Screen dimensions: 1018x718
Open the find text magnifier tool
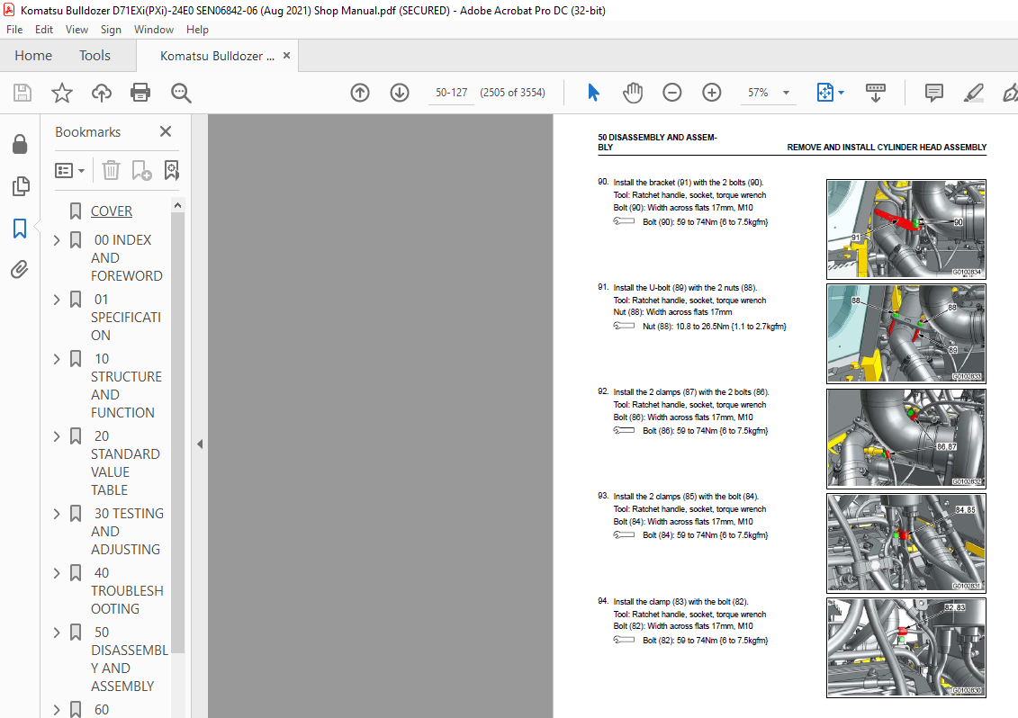(181, 93)
